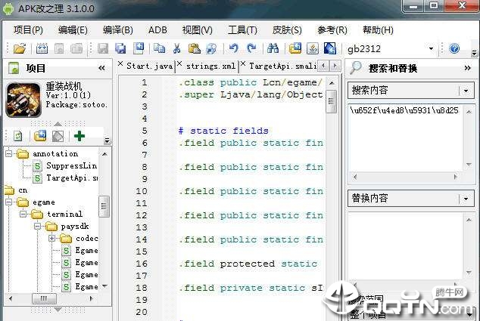This screenshot has width=480, height=321.
Task: Open the 编译(B) menu
Action: (x=117, y=30)
